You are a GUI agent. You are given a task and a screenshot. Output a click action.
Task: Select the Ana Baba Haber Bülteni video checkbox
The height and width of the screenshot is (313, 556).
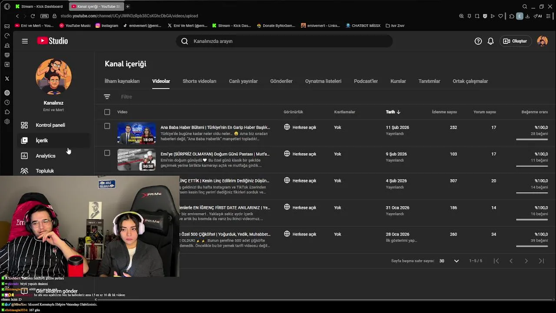(x=107, y=126)
